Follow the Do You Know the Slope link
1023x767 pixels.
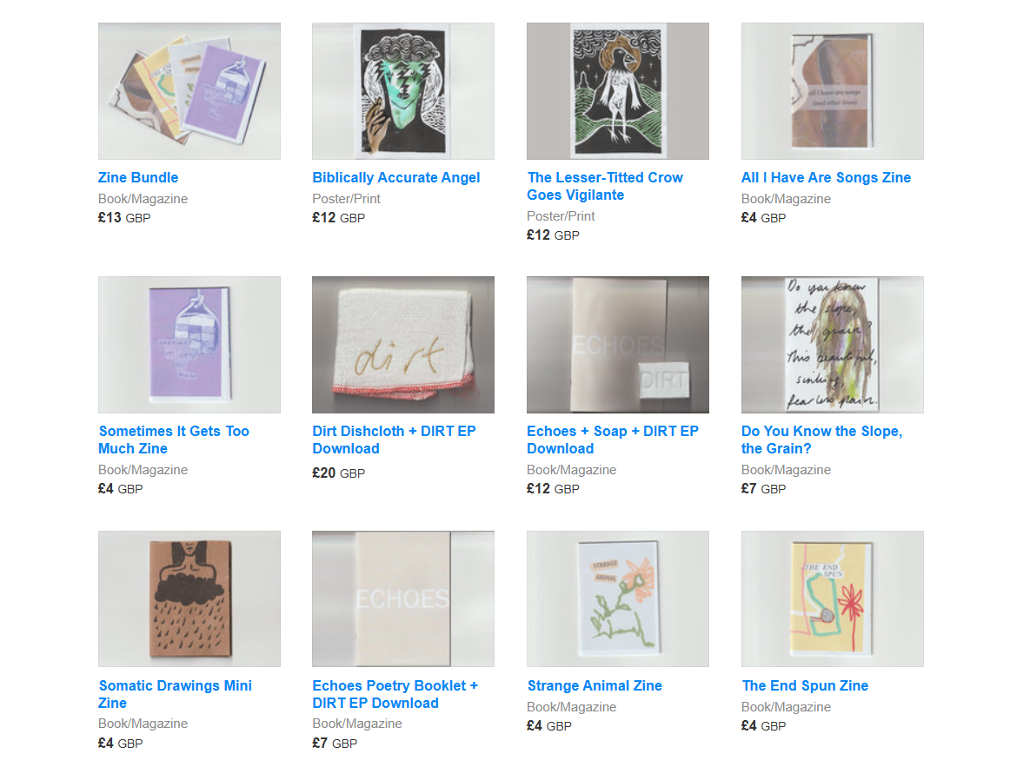pyautogui.click(x=822, y=440)
